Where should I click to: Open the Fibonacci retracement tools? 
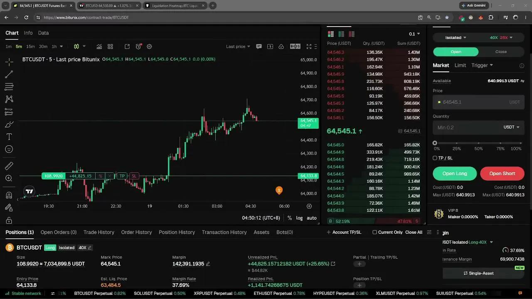(x=9, y=87)
